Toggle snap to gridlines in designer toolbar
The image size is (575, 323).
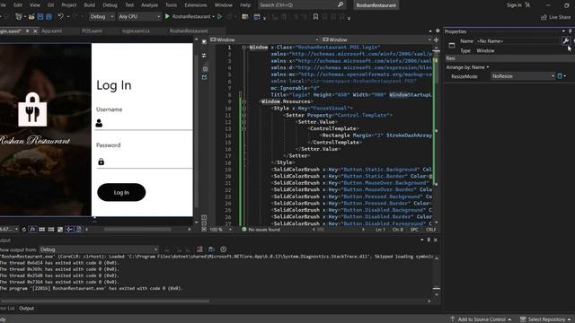click(x=51, y=230)
